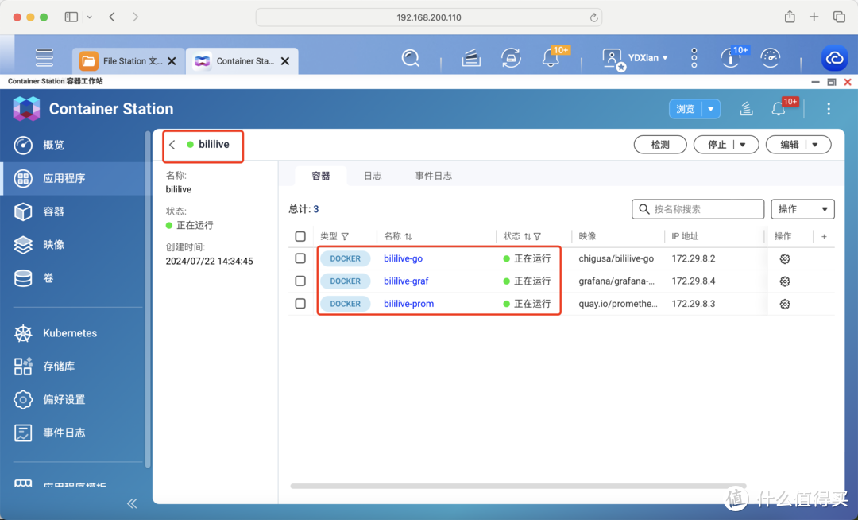The height and width of the screenshot is (520, 858).
Task: Open the bililive-graf container link
Action: (x=406, y=281)
